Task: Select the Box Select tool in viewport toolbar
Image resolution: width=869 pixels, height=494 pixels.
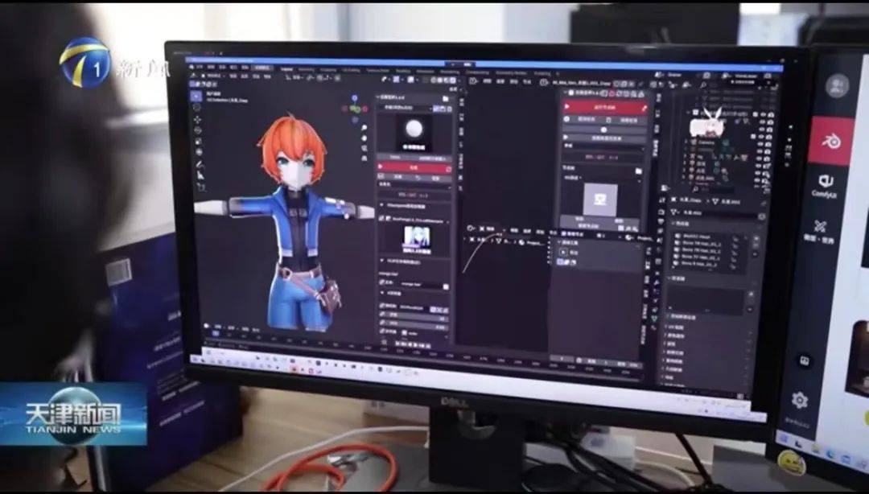Action: coord(196,96)
